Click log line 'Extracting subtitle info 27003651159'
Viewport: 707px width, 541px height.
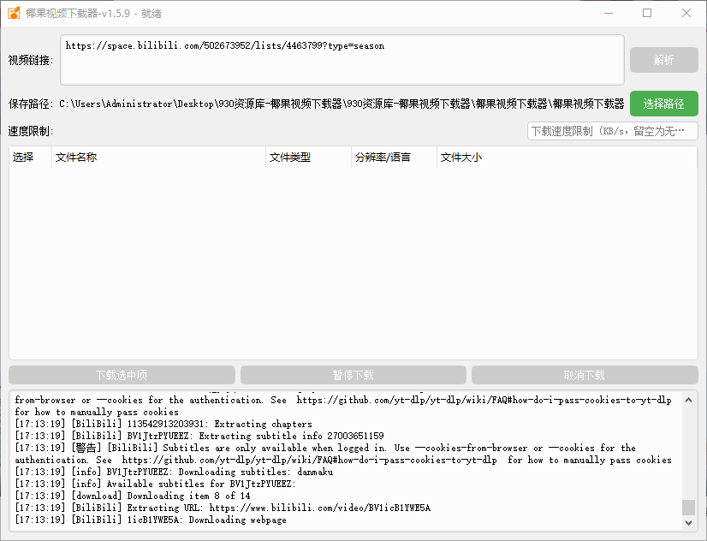[199, 436]
